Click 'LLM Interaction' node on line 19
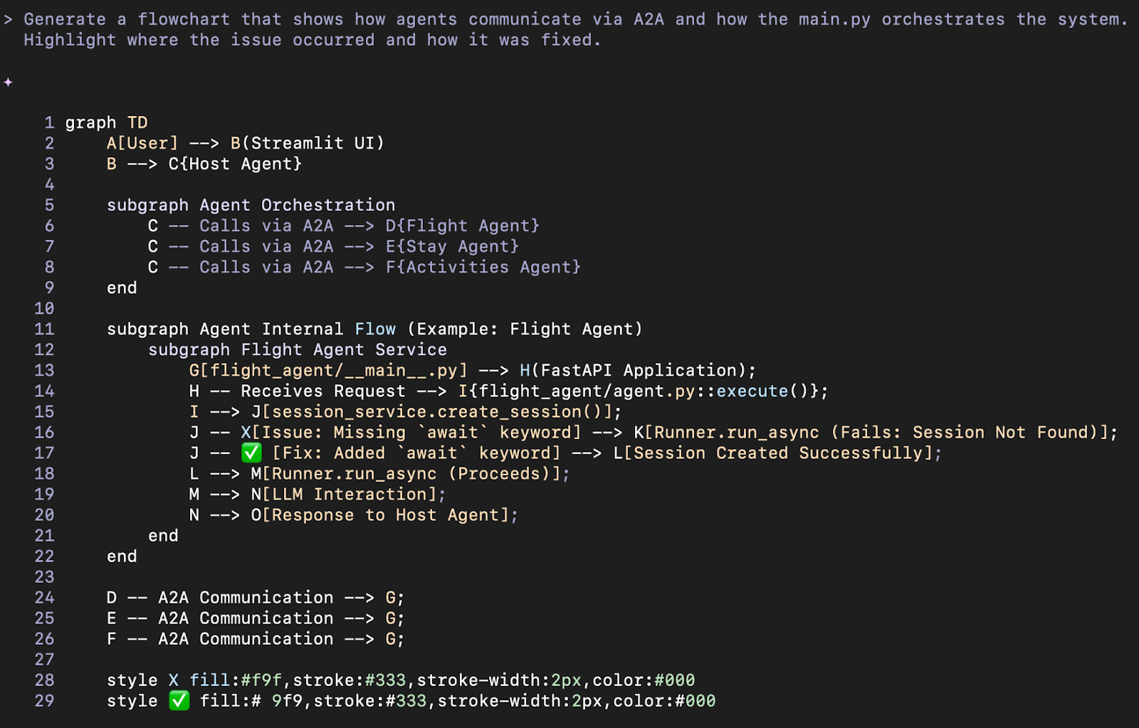Image resolution: width=1139 pixels, height=728 pixels. coord(344,494)
